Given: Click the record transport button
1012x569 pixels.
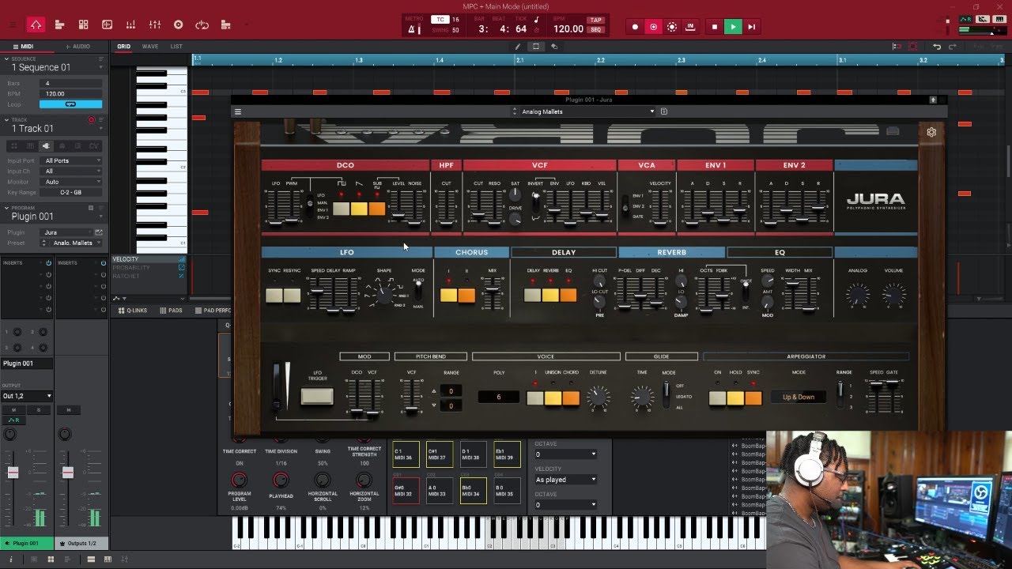Looking at the screenshot, I should coord(635,27).
